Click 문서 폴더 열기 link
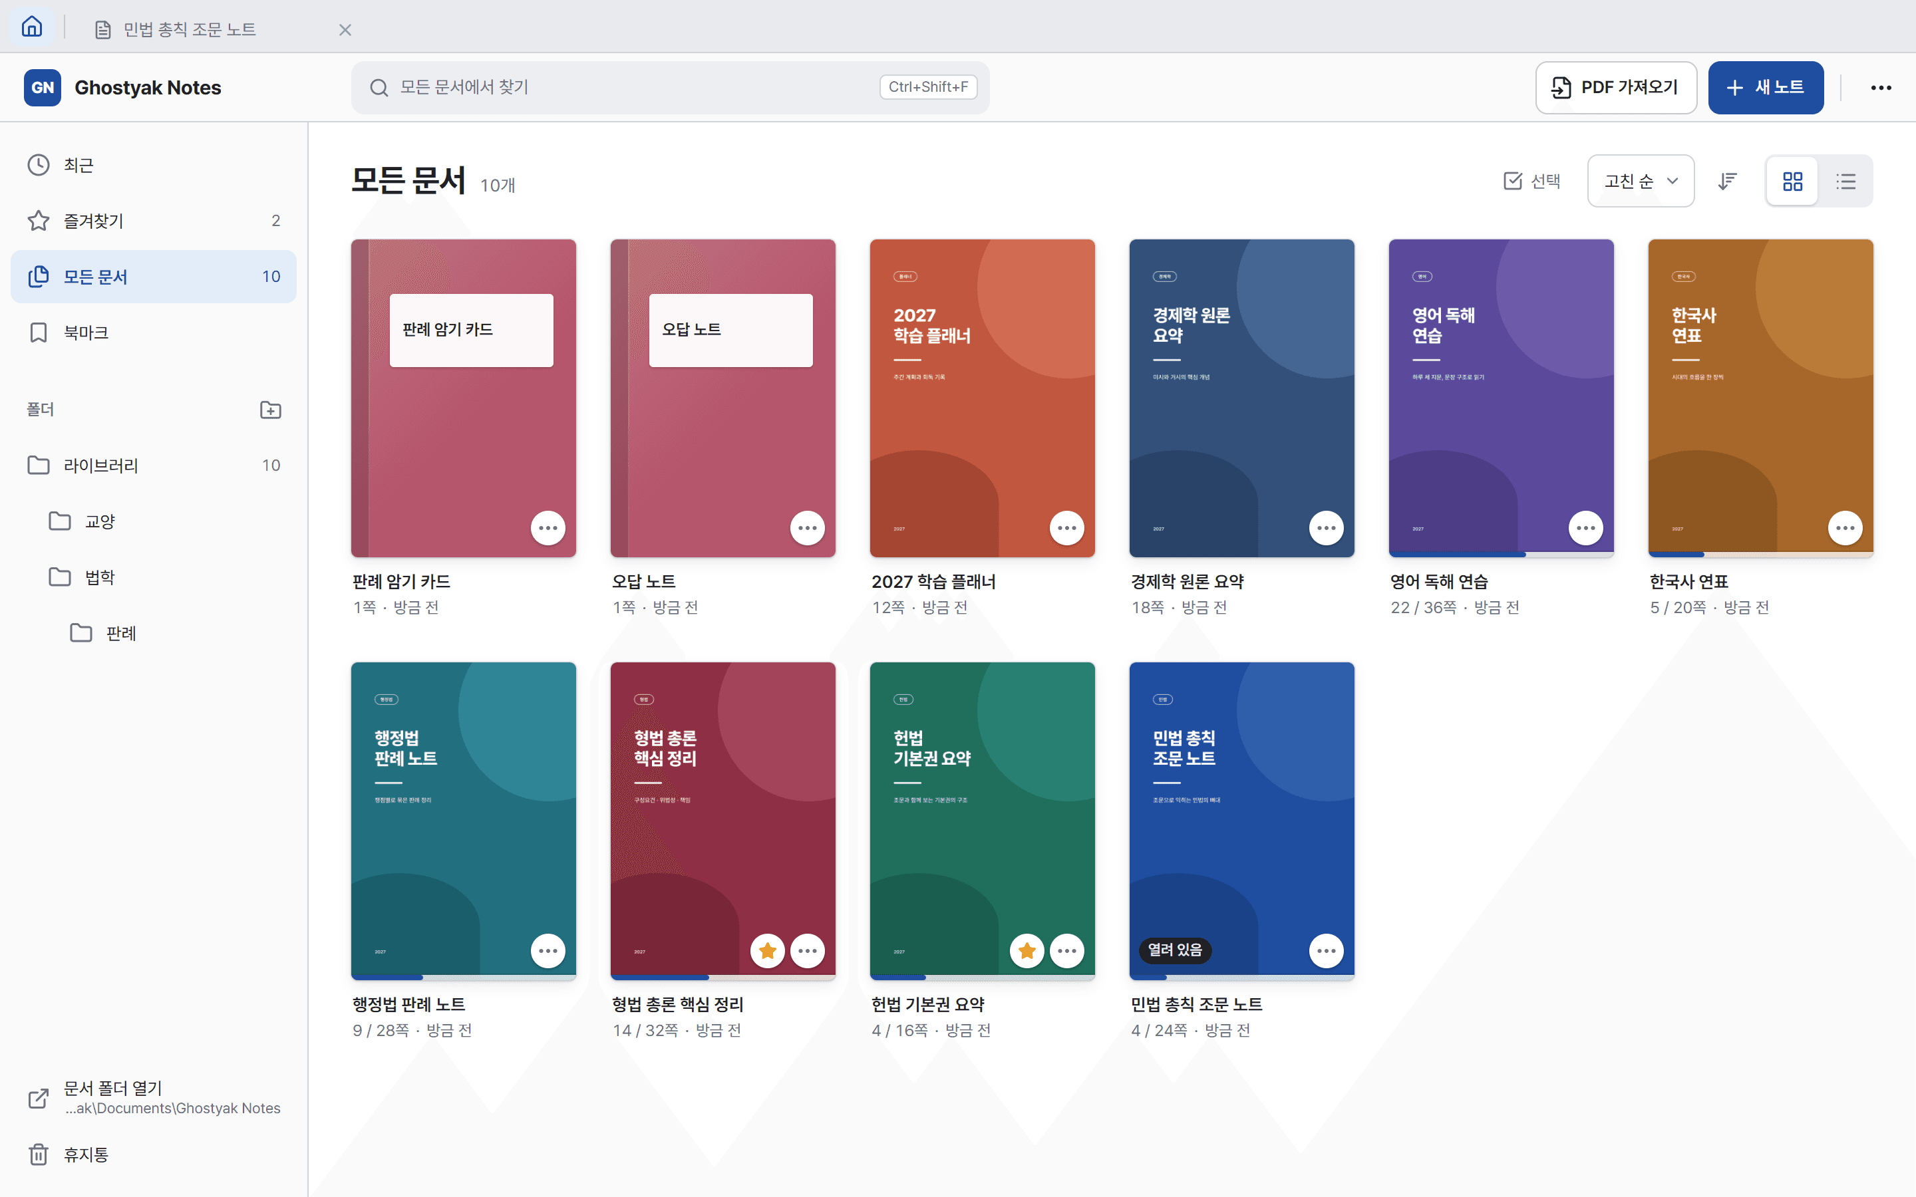The width and height of the screenshot is (1916, 1197). (x=154, y=1098)
